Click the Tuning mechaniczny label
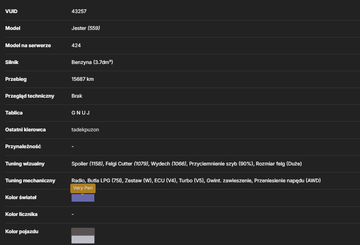 point(30,181)
